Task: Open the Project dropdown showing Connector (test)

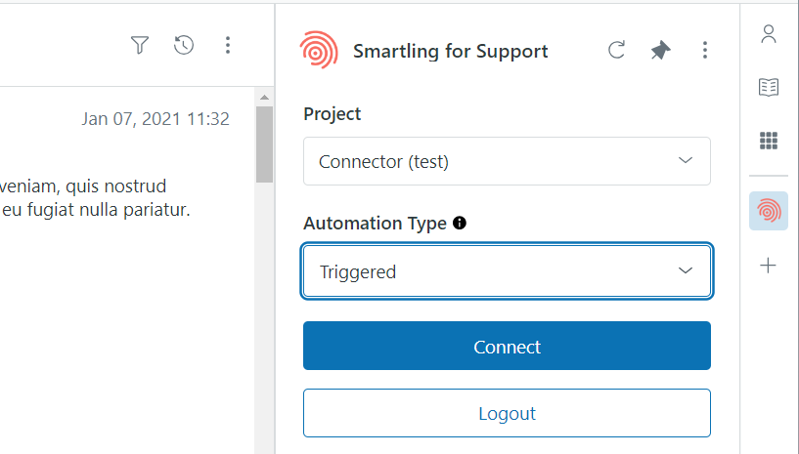Action: point(507,161)
